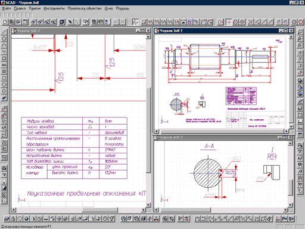Screen dimensions: 305x229
Task: Click the 'левое' table value
Action: tap(110, 156)
